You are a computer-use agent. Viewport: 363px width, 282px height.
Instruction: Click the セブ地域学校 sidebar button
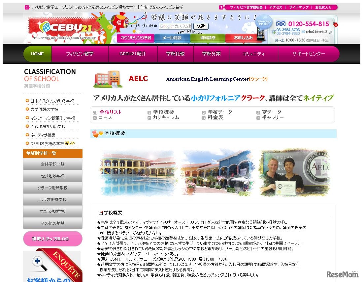pyautogui.click(x=53, y=176)
